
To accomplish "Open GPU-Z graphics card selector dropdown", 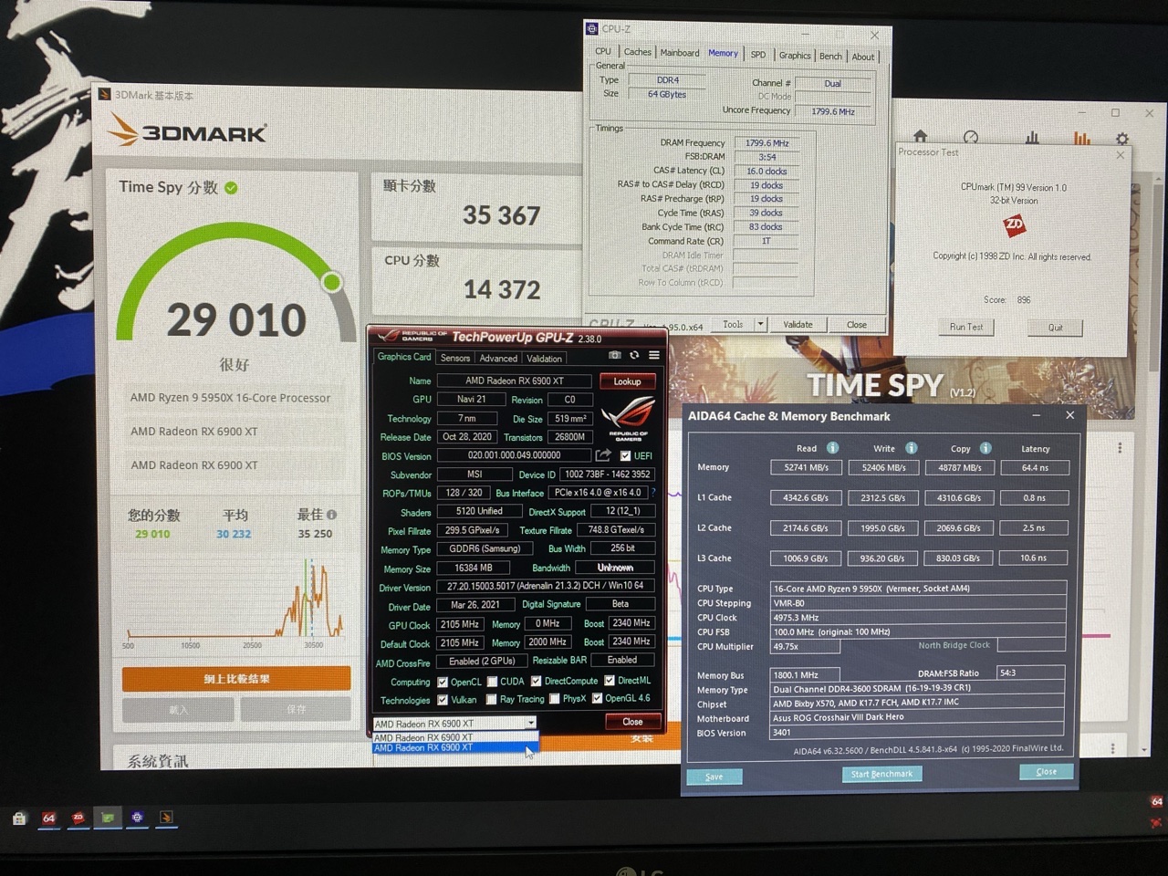I will pos(454,723).
